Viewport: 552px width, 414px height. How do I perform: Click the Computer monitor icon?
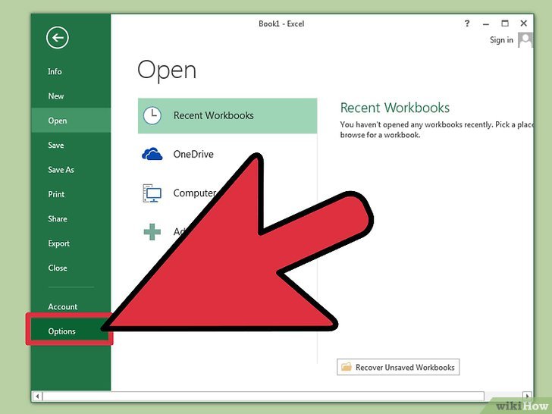click(x=152, y=193)
